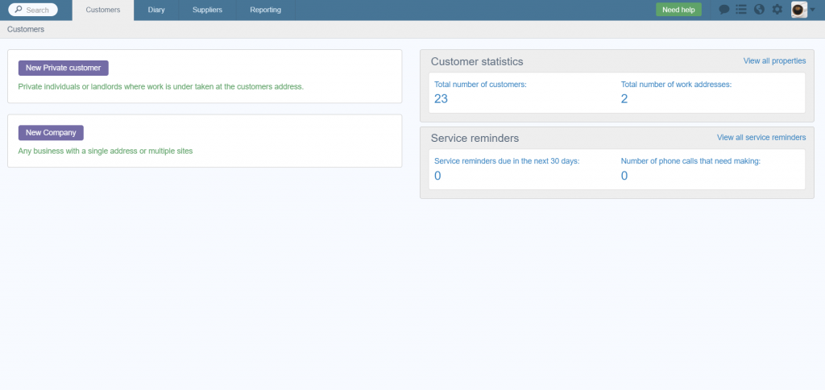
Task: Click the green Need help button
Action: coord(678,10)
